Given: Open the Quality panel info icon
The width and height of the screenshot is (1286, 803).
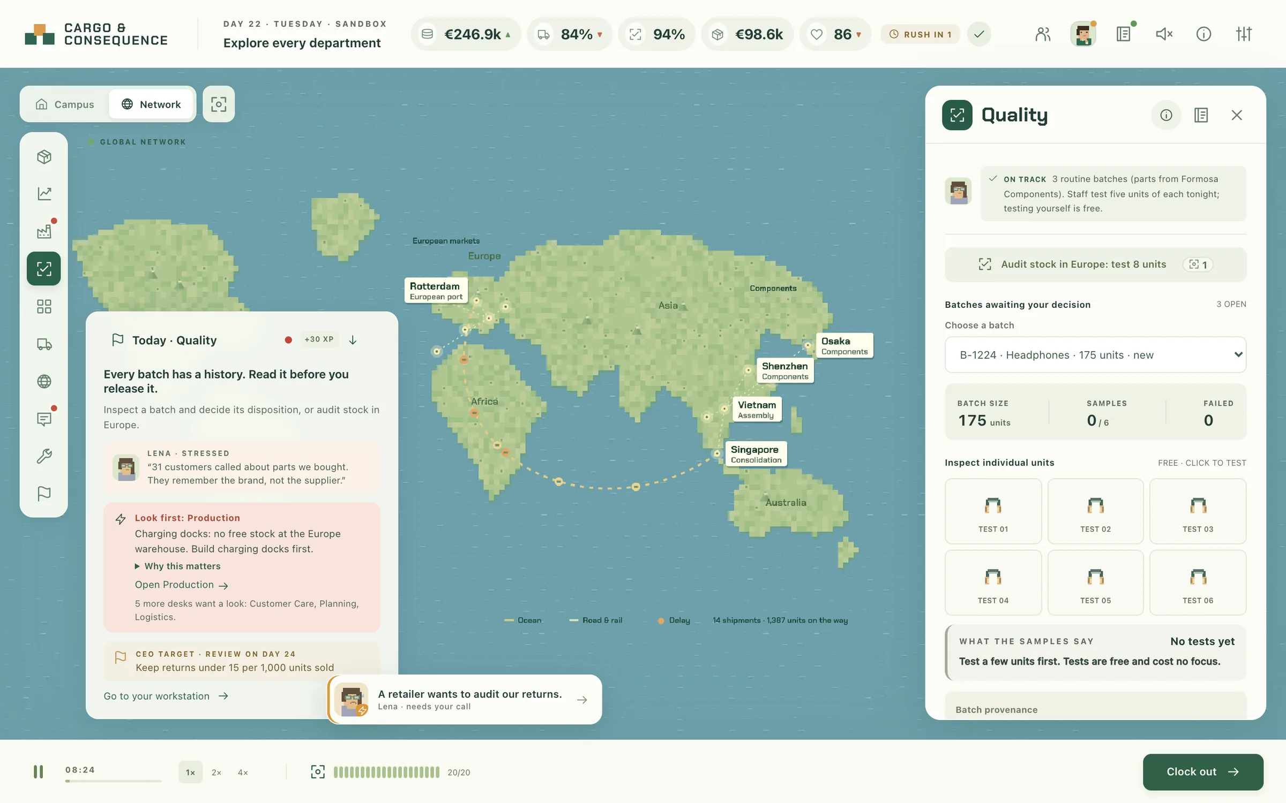Looking at the screenshot, I should [1166, 115].
